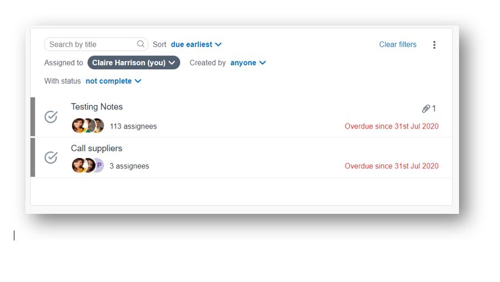Expand the Created by anyone dropdown
The height and width of the screenshot is (282, 500).
click(x=248, y=63)
